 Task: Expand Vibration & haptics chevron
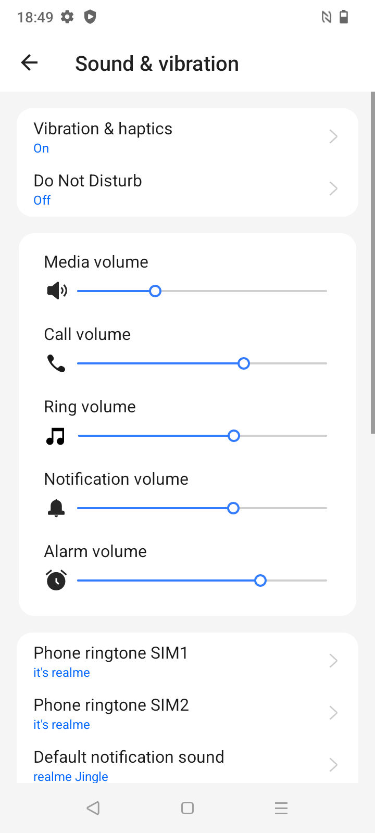334,136
